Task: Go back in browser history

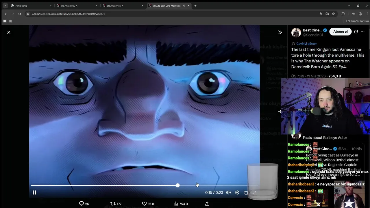Action: coord(5,14)
